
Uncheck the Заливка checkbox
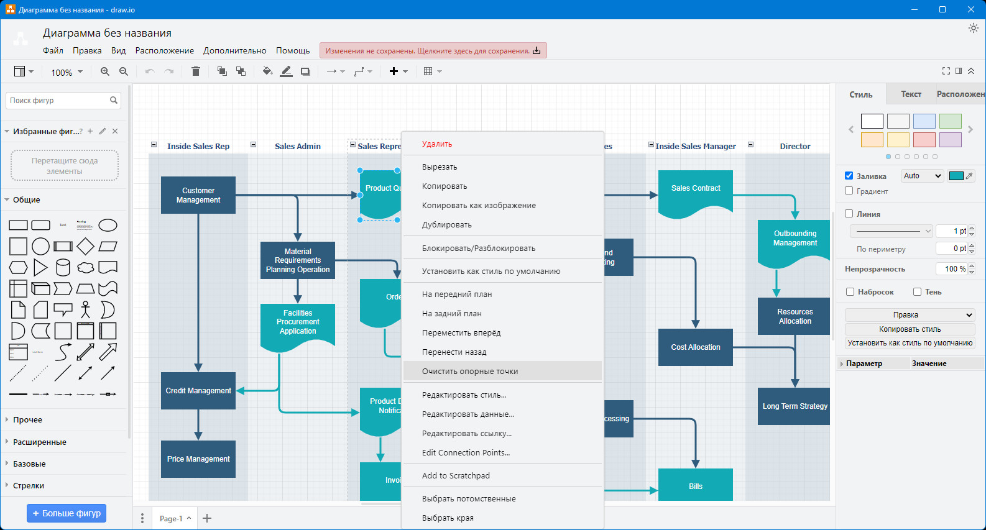849,176
